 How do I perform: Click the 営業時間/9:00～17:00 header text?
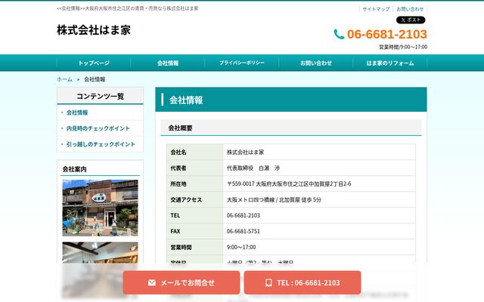point(403,47)
